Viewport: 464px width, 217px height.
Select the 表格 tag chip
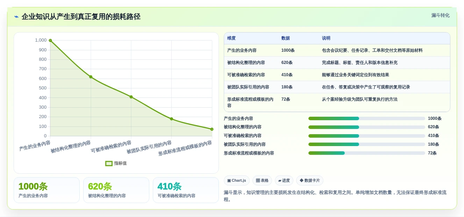point(262,180)
